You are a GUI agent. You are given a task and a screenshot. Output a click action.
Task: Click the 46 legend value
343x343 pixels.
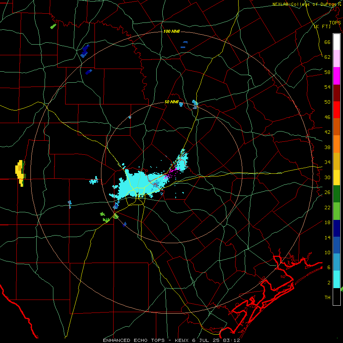click(x=327, y=117)
